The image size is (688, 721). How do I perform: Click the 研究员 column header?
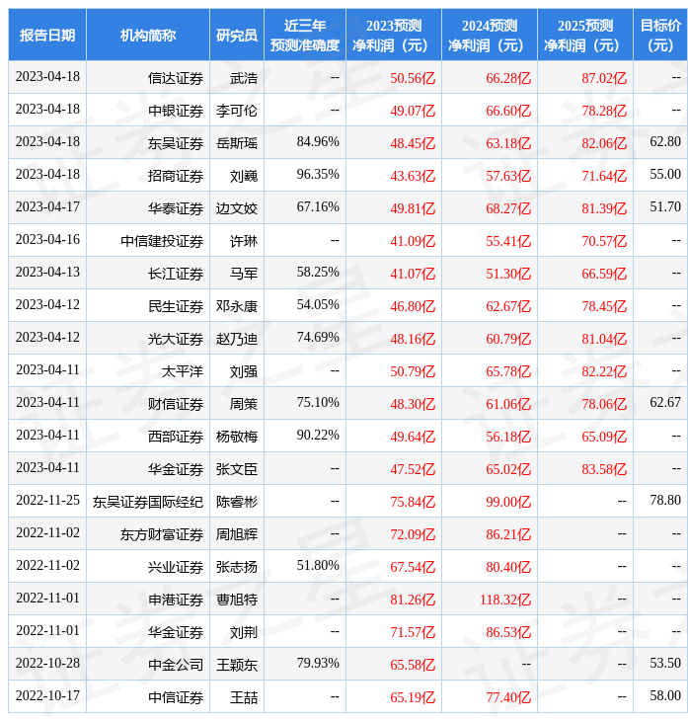point(237,36)
